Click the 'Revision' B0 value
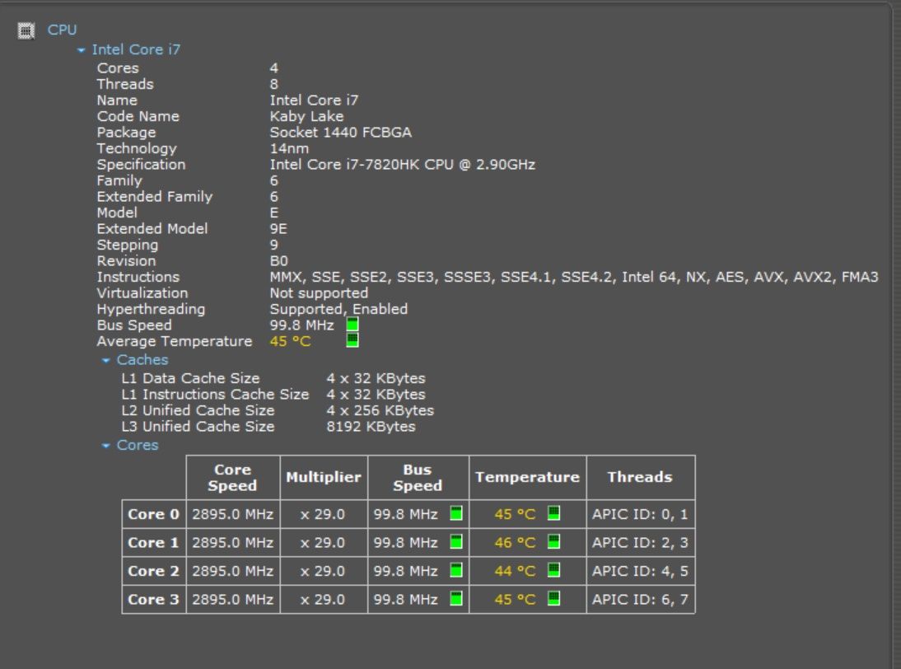 coord(278,261)
